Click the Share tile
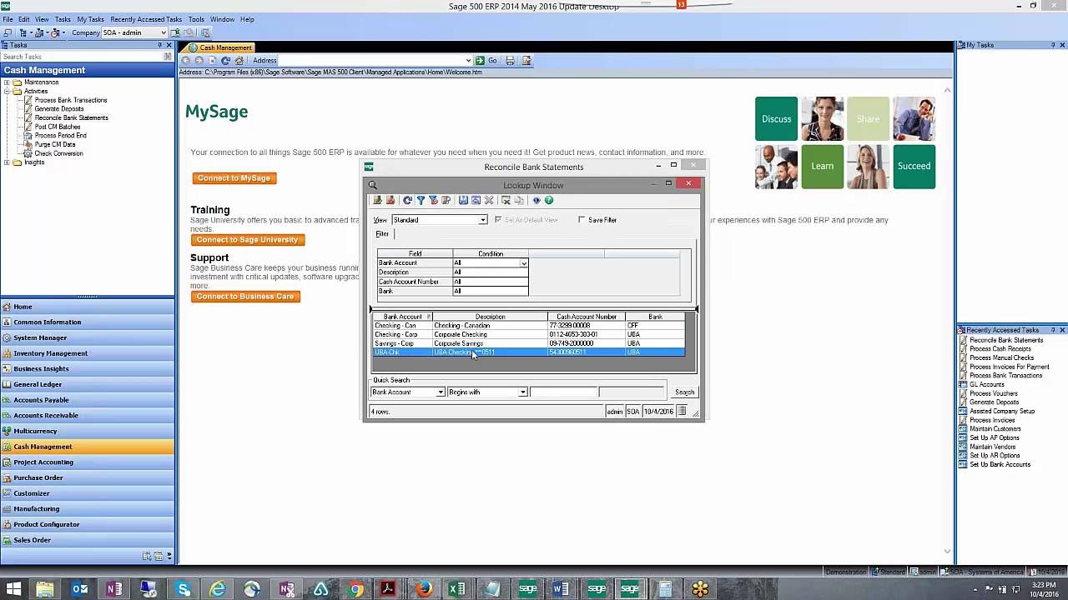Image resolution: width=1068 pixels, height=600 pixels. tap(868, 118)
